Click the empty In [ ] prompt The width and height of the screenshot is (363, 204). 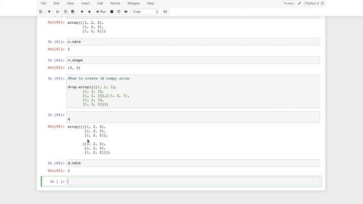(x=57, y=181)
